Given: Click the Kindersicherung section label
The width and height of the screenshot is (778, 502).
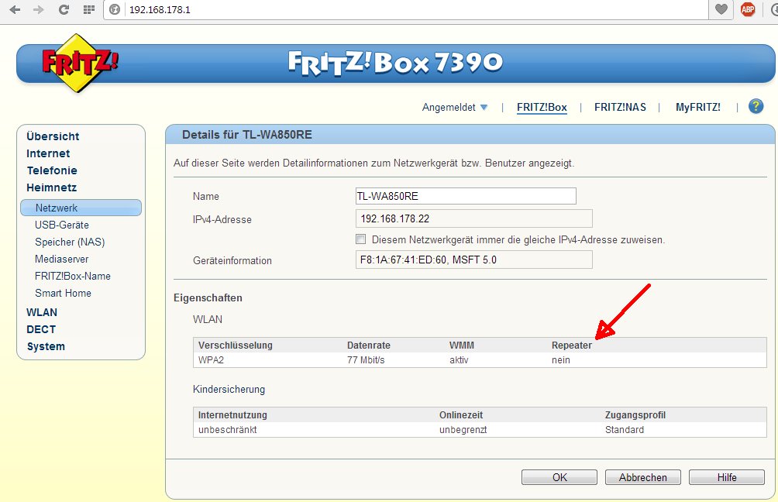Looking at the screenshot, I should [229, 390].
